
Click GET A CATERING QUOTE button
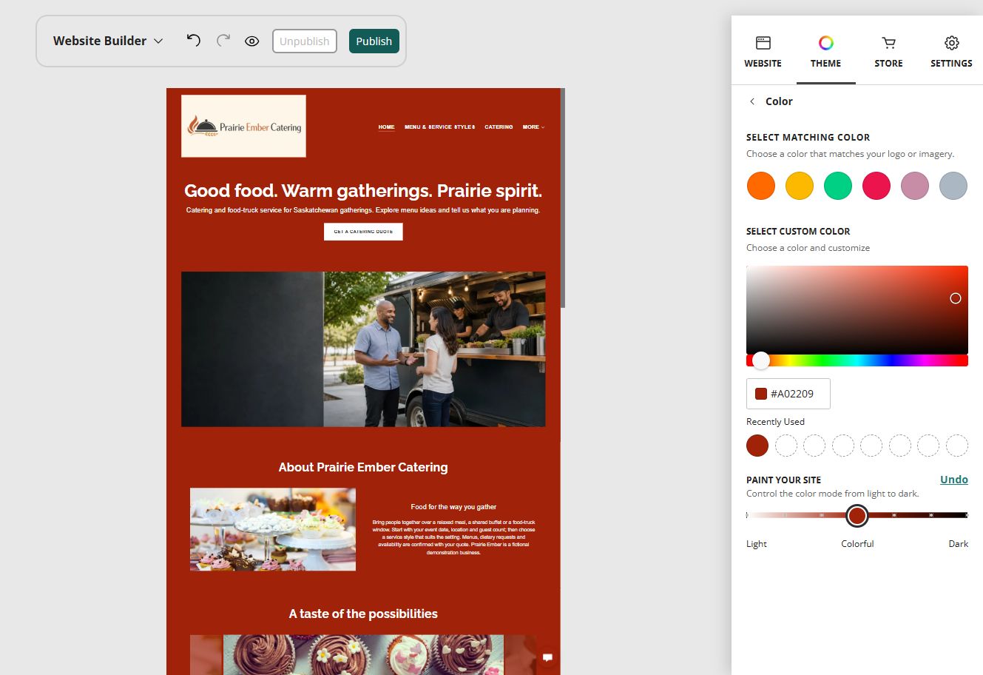(363, 232)
